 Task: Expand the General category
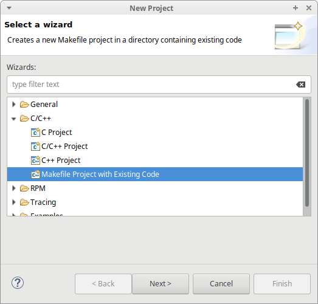coord(14,105)
